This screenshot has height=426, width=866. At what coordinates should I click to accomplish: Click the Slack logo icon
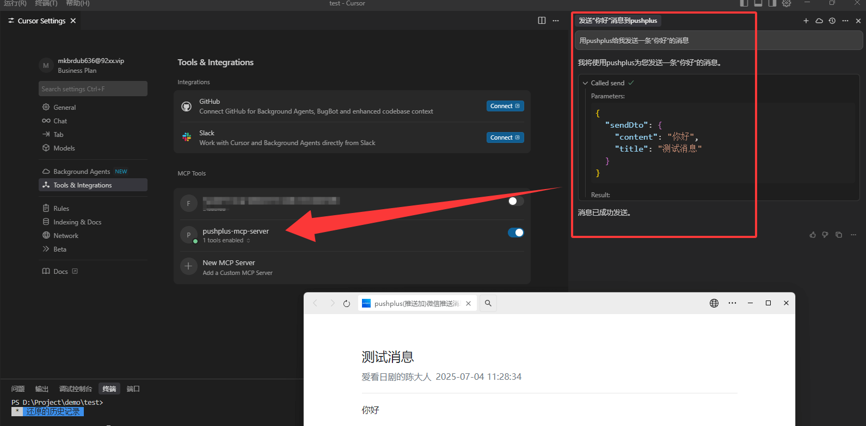[x=187, y=137]
